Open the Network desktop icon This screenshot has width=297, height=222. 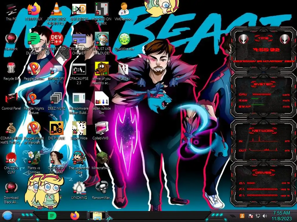[11, 39]
